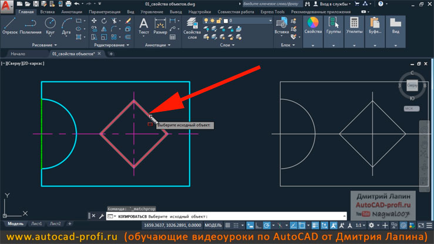Open a new drawing tab with plus
The height and width of the screenshot is (244, 434).
tap(111, 54)
